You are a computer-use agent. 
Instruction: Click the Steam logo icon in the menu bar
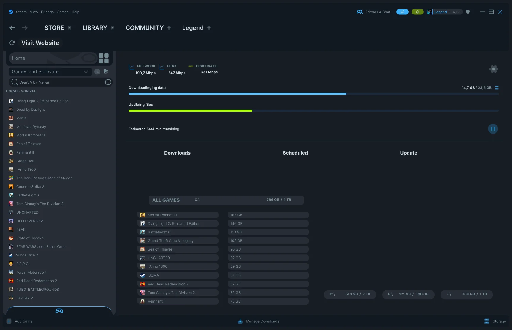[11, 12]
